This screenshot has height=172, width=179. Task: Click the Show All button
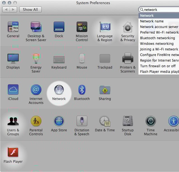(x=30, y=10)
